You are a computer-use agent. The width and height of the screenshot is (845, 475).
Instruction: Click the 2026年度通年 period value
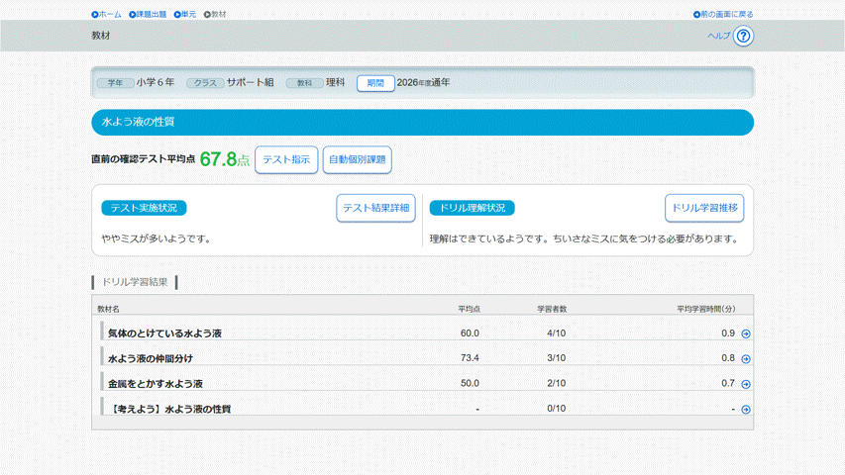423,83
